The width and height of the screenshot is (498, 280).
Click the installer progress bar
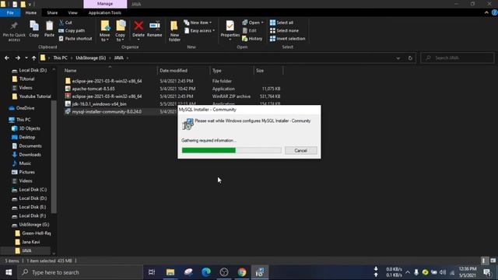pos(231,150)
